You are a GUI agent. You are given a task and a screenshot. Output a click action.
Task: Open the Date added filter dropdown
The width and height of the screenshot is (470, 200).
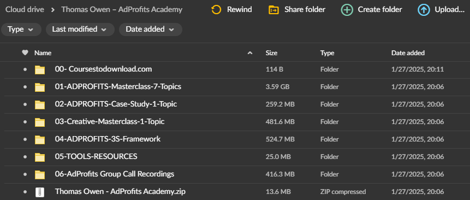(x=151, y=30)
